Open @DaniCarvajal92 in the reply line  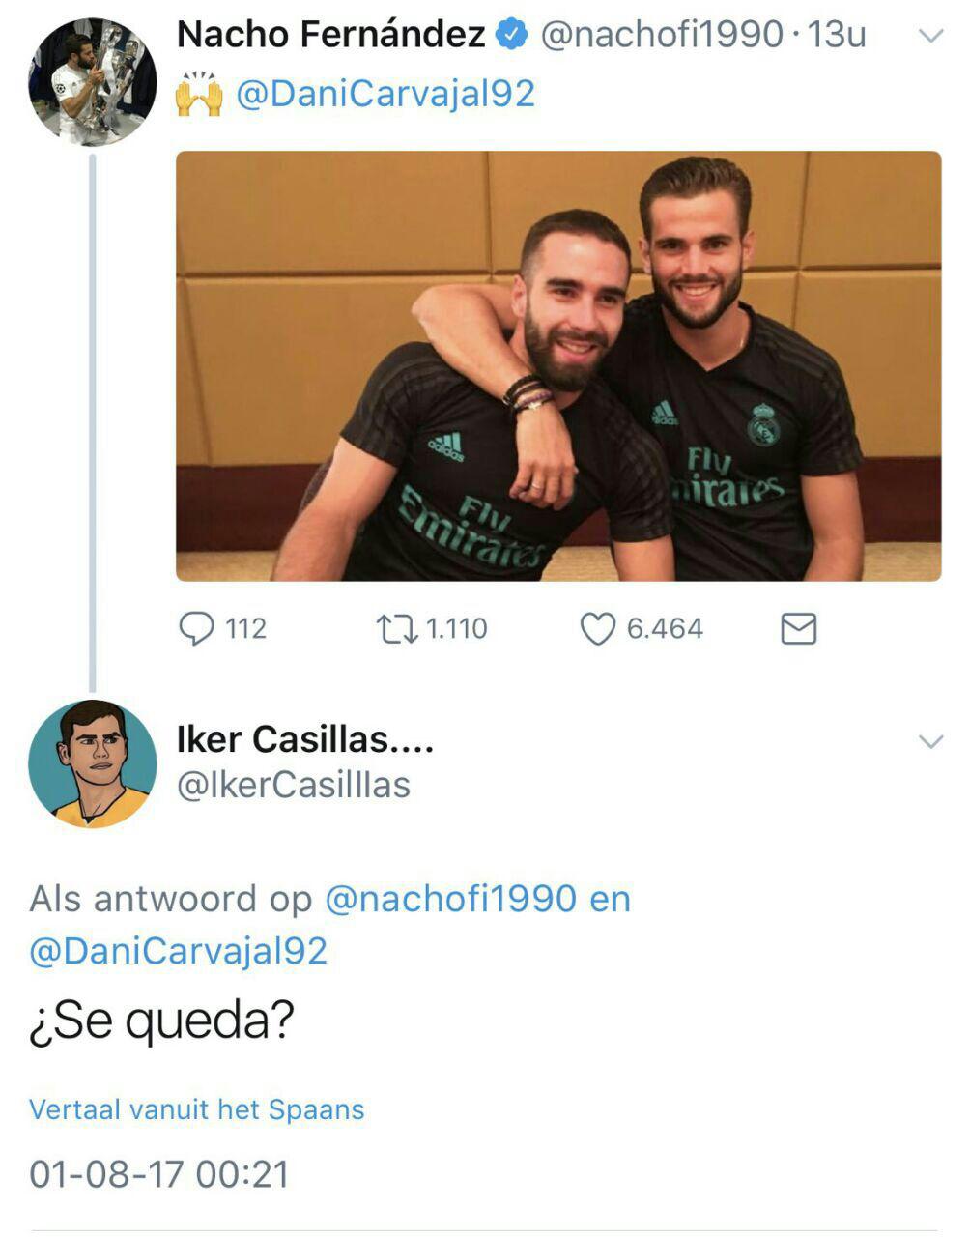[x=179, y=951]
